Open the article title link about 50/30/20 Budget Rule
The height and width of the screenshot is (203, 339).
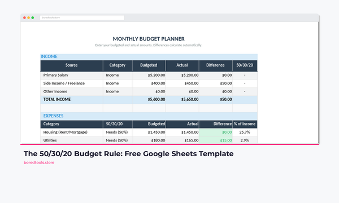(128, 153)
